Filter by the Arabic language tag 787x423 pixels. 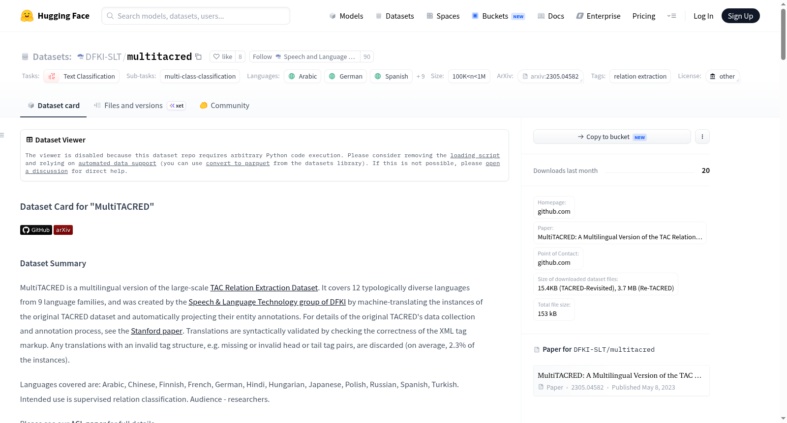click(x=303, y=76)
